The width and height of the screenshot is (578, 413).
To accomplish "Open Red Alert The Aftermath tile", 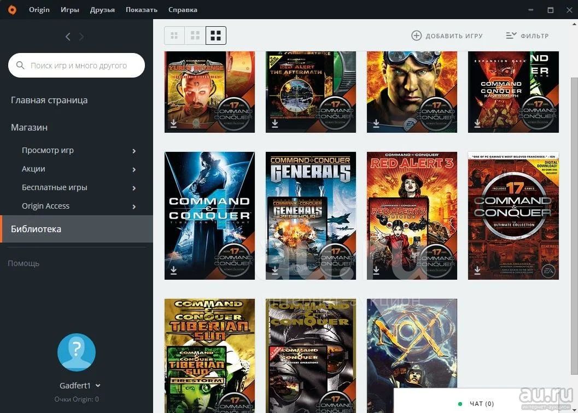I will pyautogui.click(x=311, y=92).
